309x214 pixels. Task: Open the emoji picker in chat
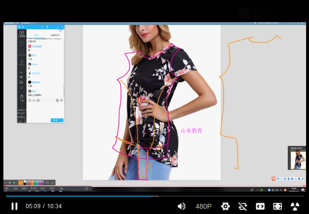(29, 100)
